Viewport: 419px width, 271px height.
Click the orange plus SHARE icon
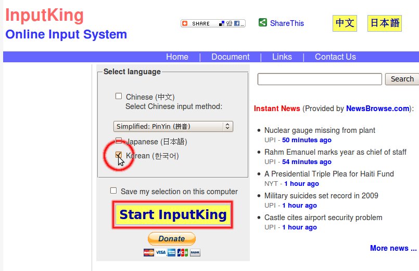click(185, 23)
